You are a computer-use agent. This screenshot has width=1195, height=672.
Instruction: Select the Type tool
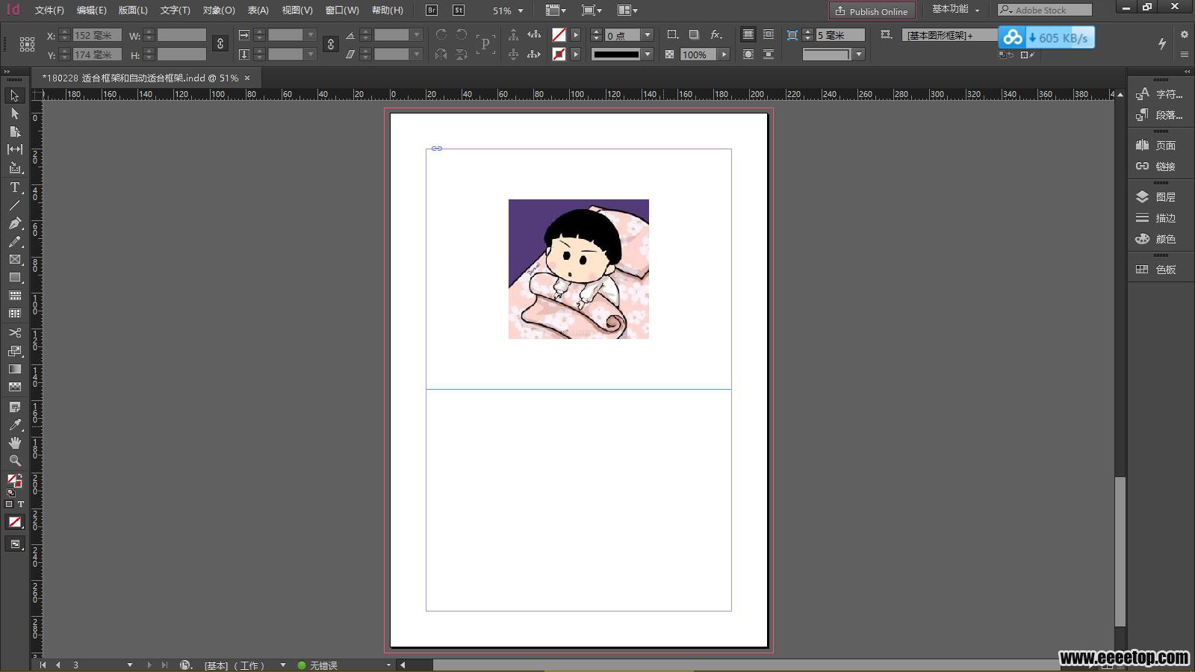pos(14,187)
